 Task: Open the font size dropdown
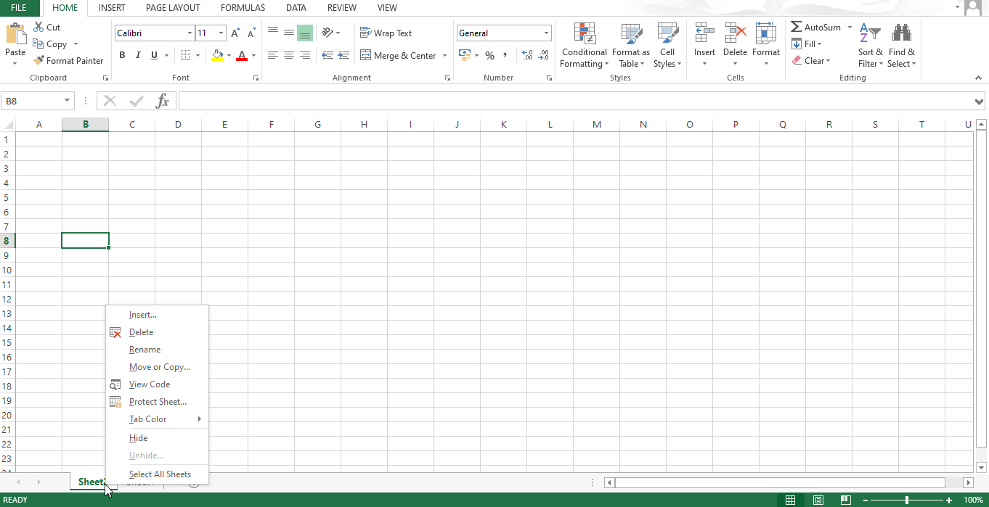[221, 33]
